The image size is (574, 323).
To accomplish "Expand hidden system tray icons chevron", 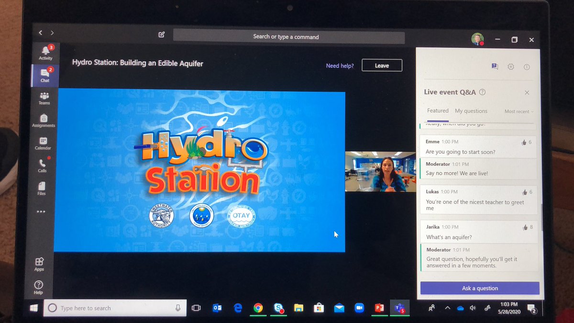I will [447, 308].
